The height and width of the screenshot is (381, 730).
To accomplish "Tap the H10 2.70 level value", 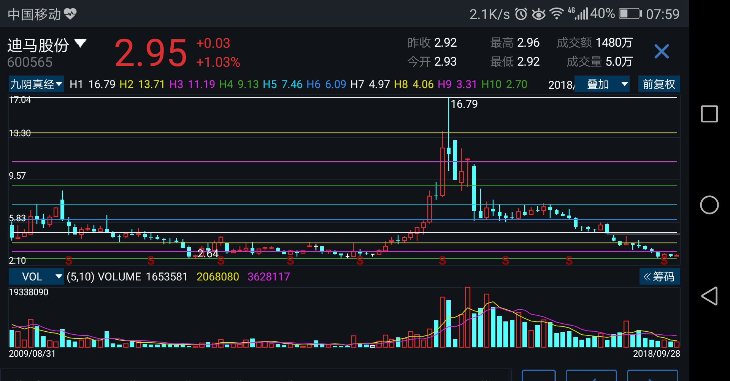I will (x=504, y=84).
